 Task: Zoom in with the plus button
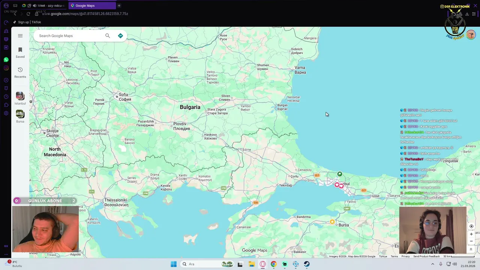pyautogui.click(x=471, y=234)
